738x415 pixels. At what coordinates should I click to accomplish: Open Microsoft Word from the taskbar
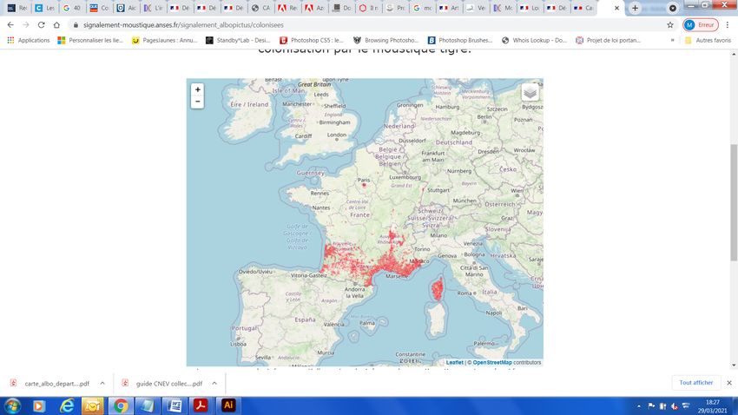click(x=174, y=405)
